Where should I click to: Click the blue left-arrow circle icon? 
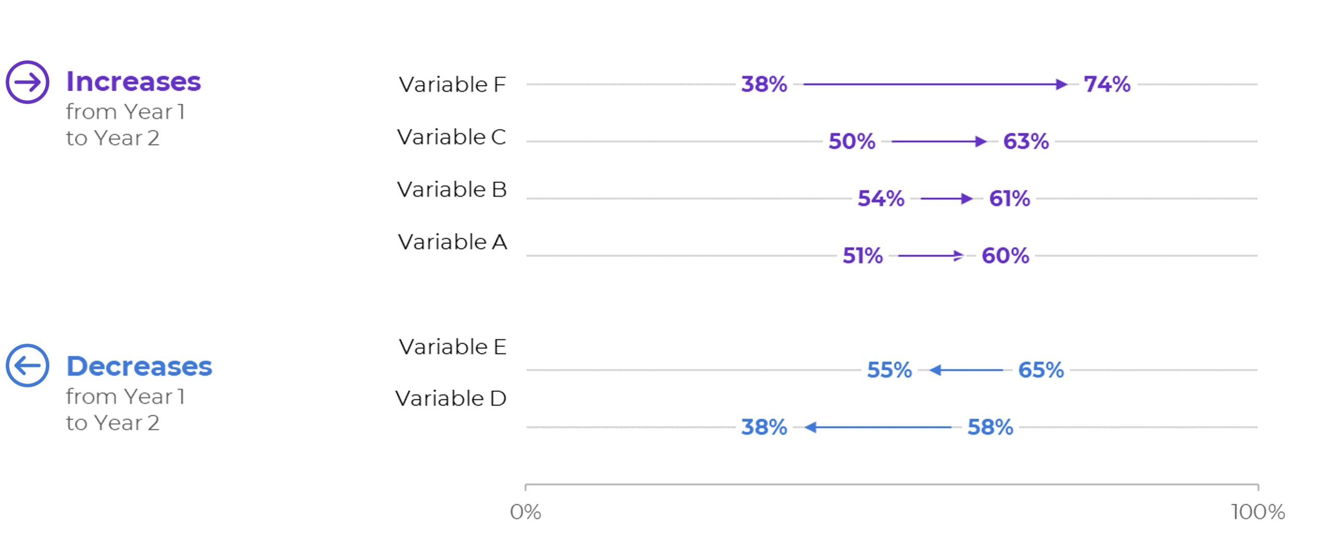[x=27, y=366]
